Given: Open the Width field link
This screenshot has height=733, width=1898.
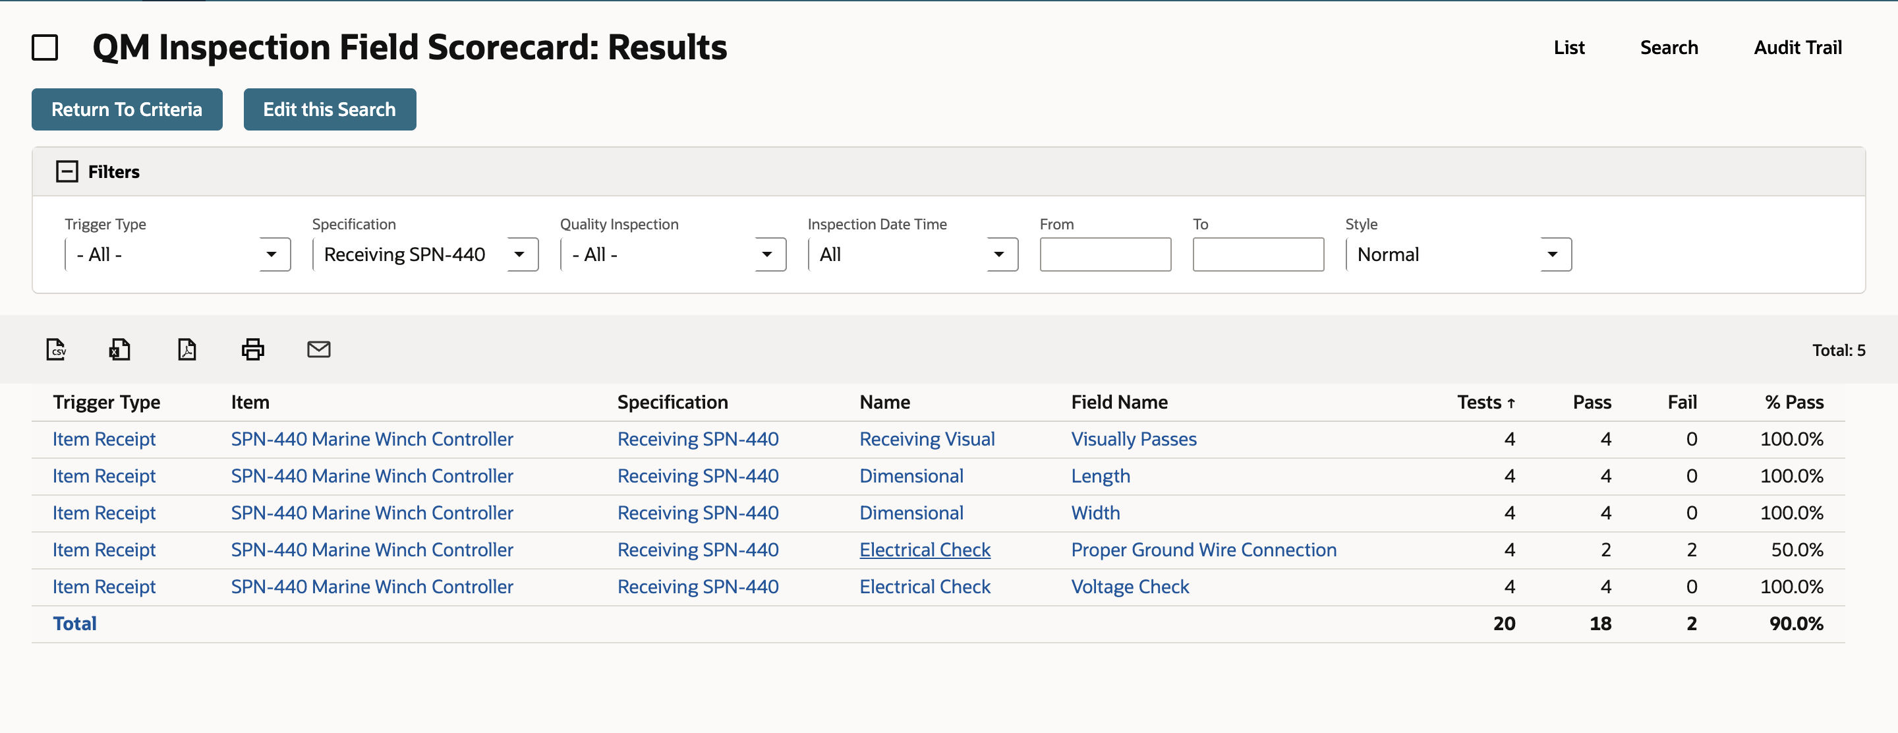Looking at the screenshot, I should click(1095, 513).
